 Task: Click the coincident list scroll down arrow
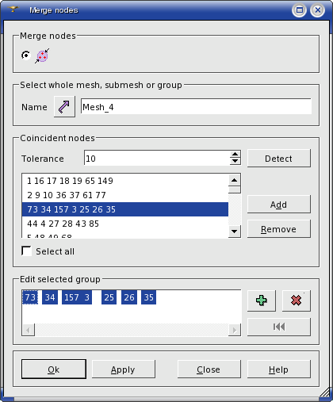[234, 232]
